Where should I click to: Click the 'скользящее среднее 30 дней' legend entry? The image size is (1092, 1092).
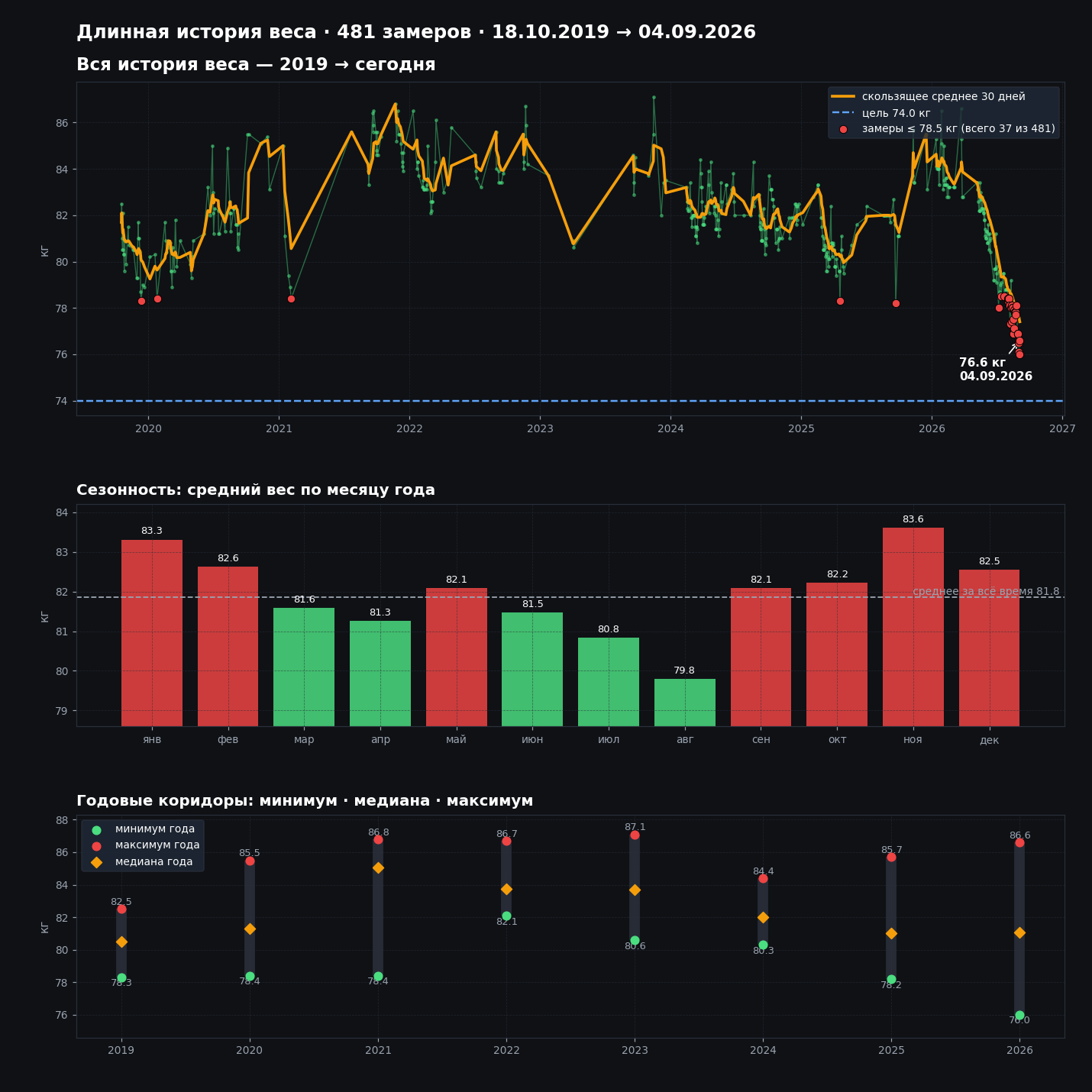pyautogui.click(x=928, y=97)
